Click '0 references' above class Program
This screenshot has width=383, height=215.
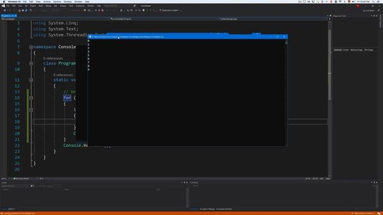coord(53,59)
